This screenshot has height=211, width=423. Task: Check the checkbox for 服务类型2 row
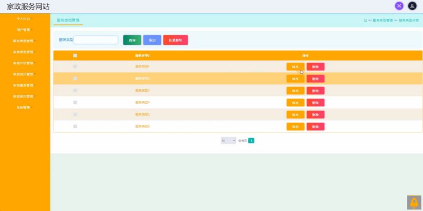[x=75, y=78]
